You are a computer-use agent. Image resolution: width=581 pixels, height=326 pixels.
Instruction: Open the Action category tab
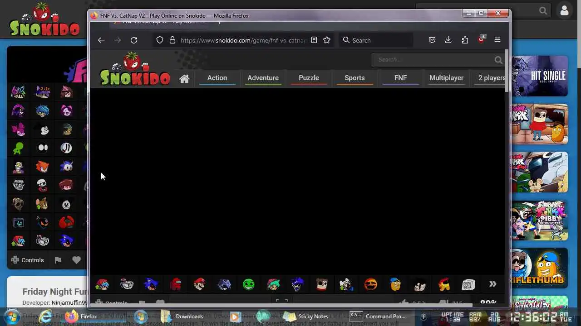217,78
